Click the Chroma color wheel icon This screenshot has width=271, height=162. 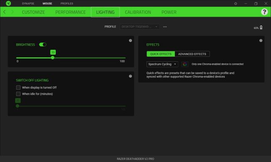(185, 64)
